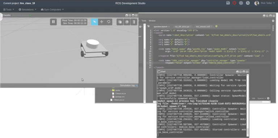This screenshot has height=138, width=278.
Task: Expand the Simulation log panel
Action: [129, 86]
